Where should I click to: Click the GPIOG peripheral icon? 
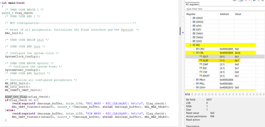click(x=194, y=22)
